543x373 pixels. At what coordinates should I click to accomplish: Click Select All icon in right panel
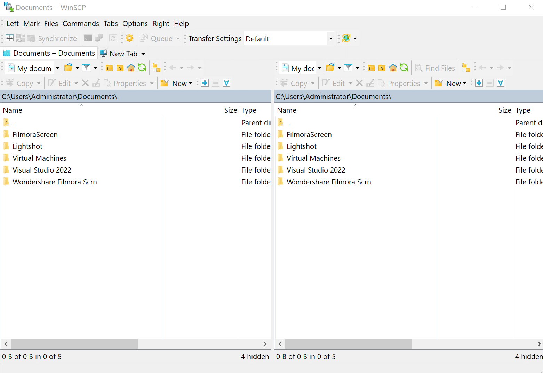(501, 83)
